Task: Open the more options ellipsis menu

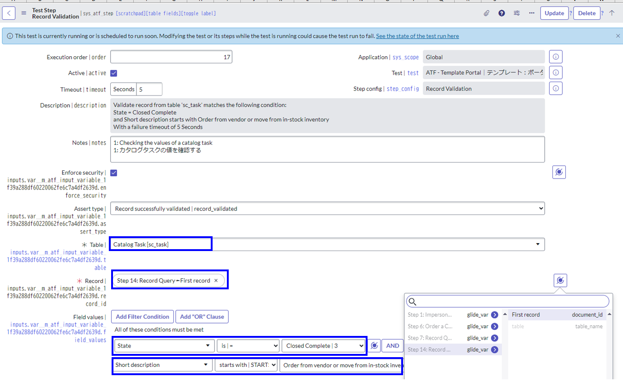Action: click(531, 13)
